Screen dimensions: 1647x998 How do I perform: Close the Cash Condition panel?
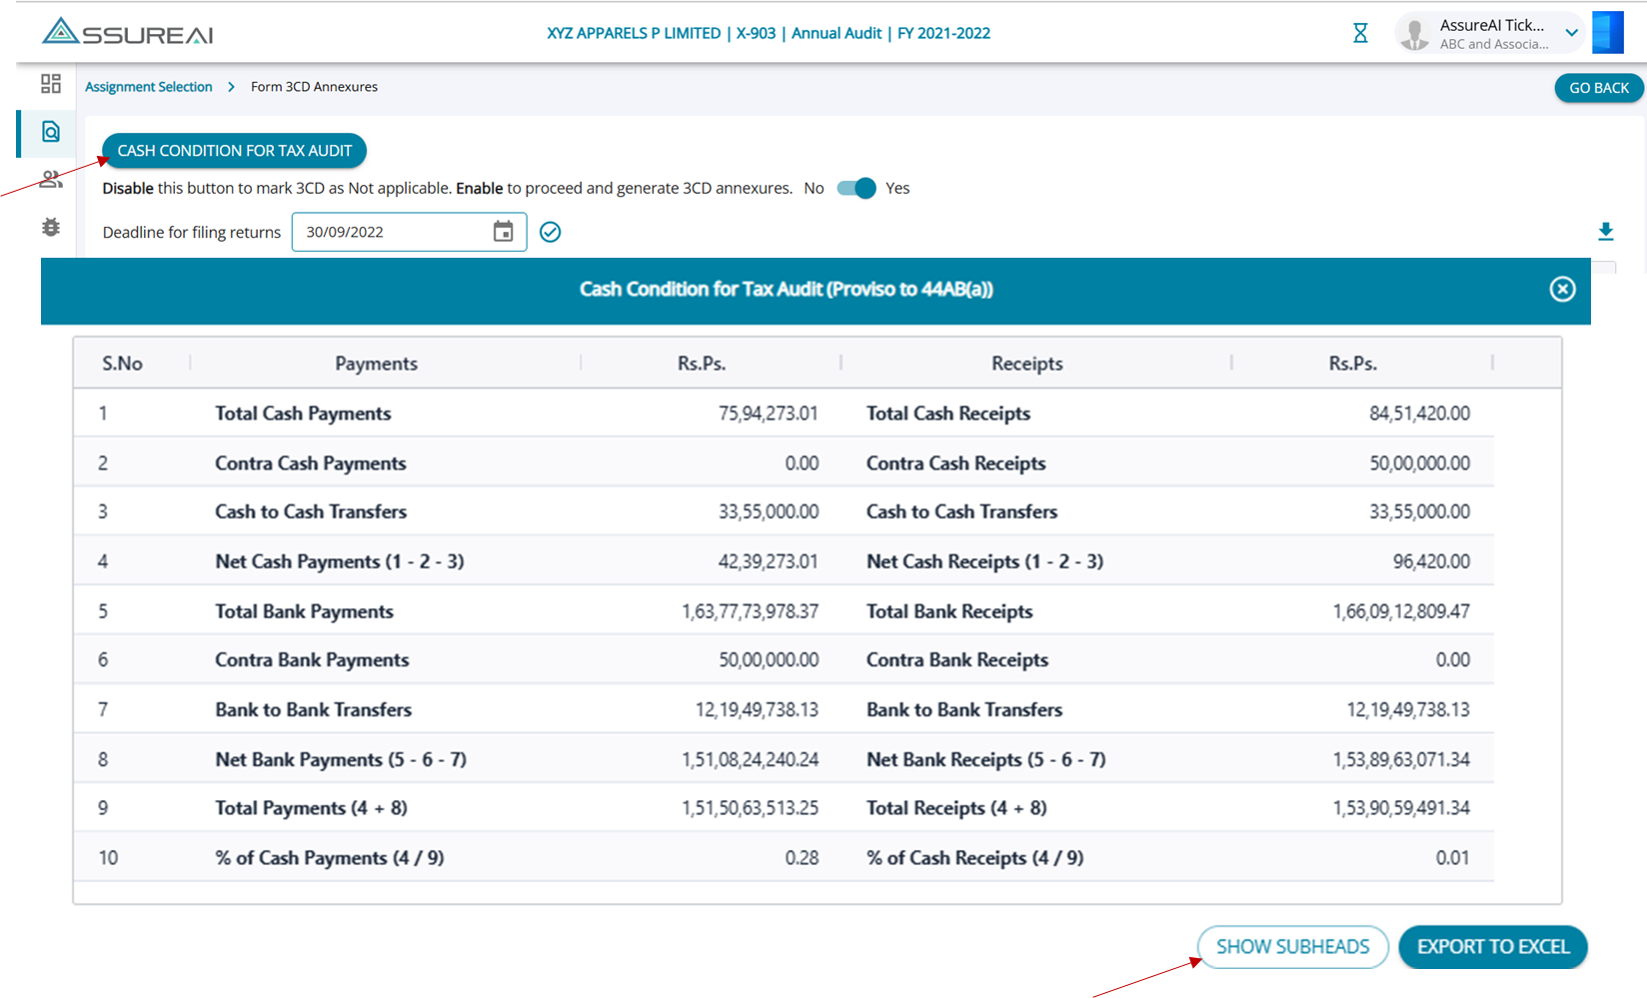tap(1562, 290)
